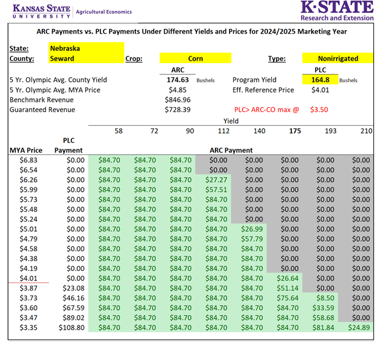Open the Crop selector showing Corn
Viewport: 382px width, 342px height.
tap(195, 58)
